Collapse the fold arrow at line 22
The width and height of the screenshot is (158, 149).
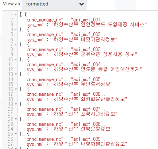tap(16, 119)
